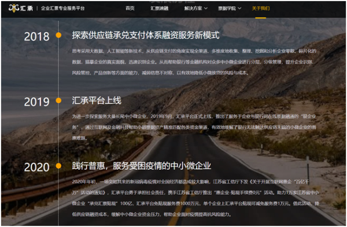Click the paragraph under 汇承平台上线
The height and width of the screenshot is (227, 347).
[x=194, y=127]
